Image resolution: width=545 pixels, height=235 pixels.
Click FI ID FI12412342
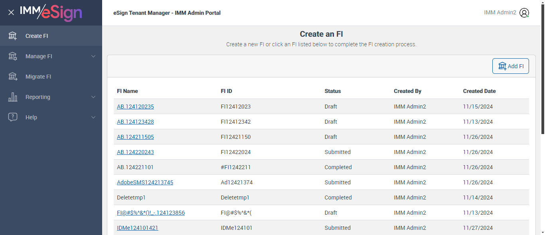[x=236, y=122]
